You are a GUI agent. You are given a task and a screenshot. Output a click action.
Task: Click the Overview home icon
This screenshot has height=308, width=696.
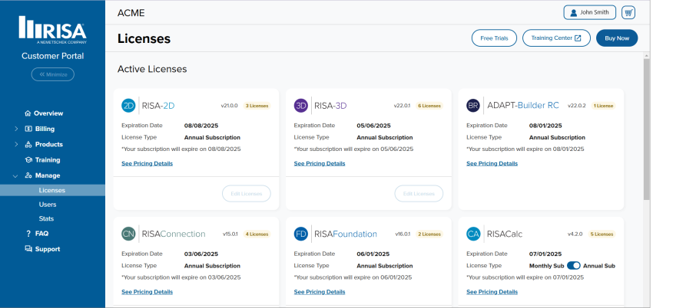click(x=28, y=113)
